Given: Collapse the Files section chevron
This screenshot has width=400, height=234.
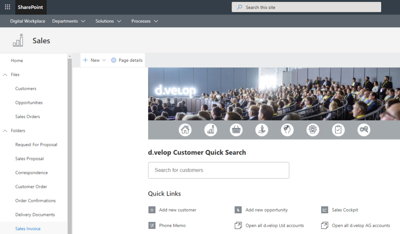Looking at the screenshot, I should tap(5, 75).
